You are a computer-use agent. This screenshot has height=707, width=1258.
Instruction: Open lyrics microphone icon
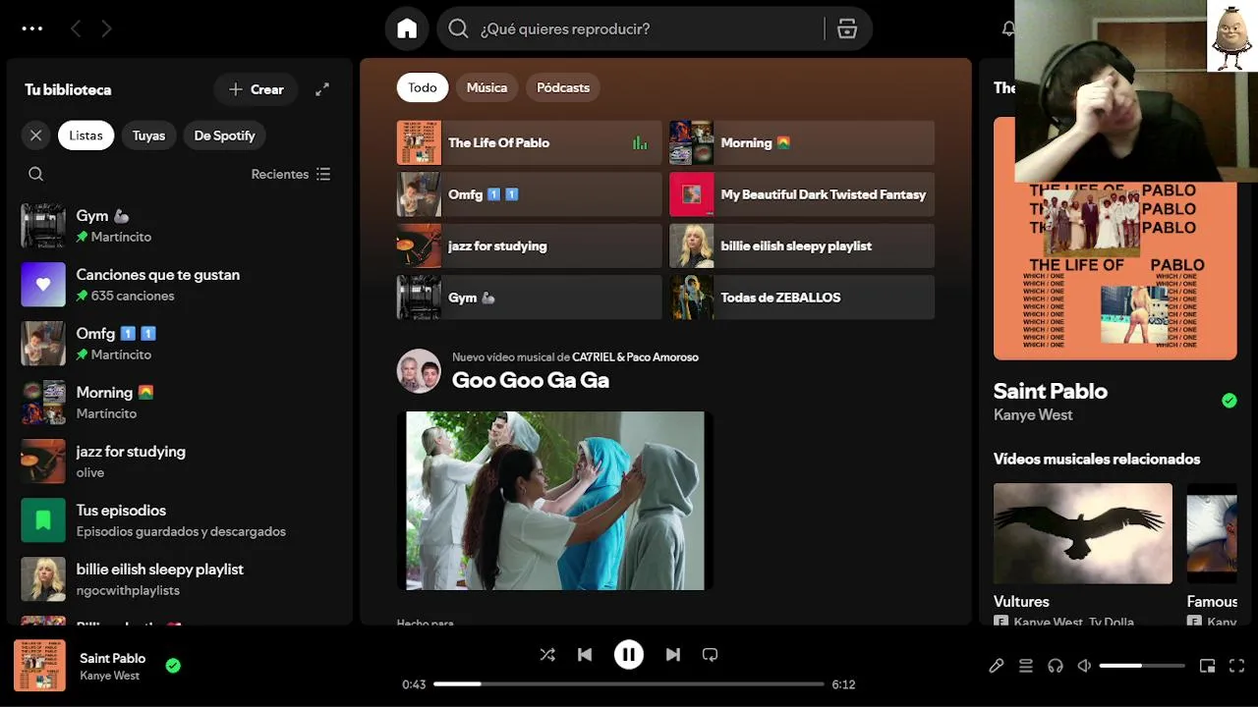click(997, 666)
